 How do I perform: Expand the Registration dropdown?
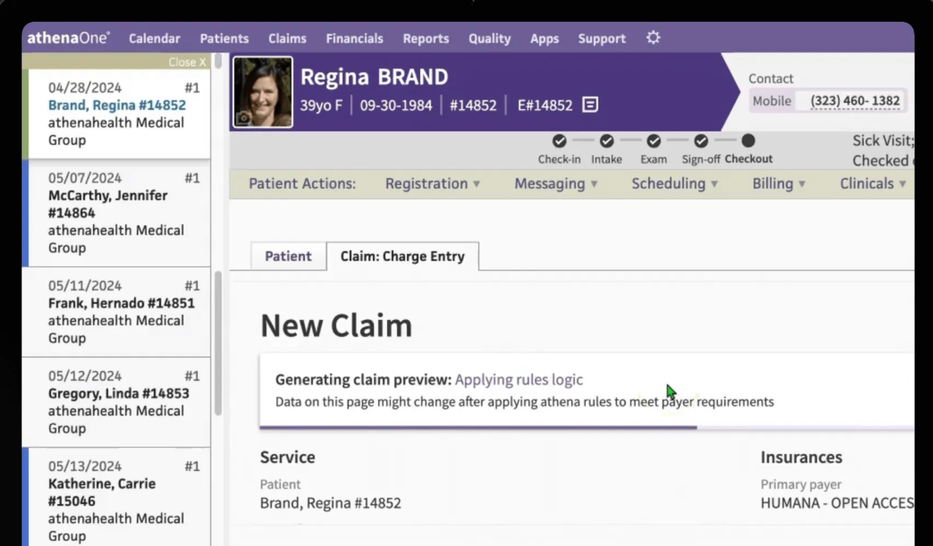click(432, 183)
